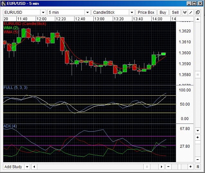Screen dimensions: 205x173
Task: Click the EUR/USD (CandleStick) legend label
Action: 25,24
